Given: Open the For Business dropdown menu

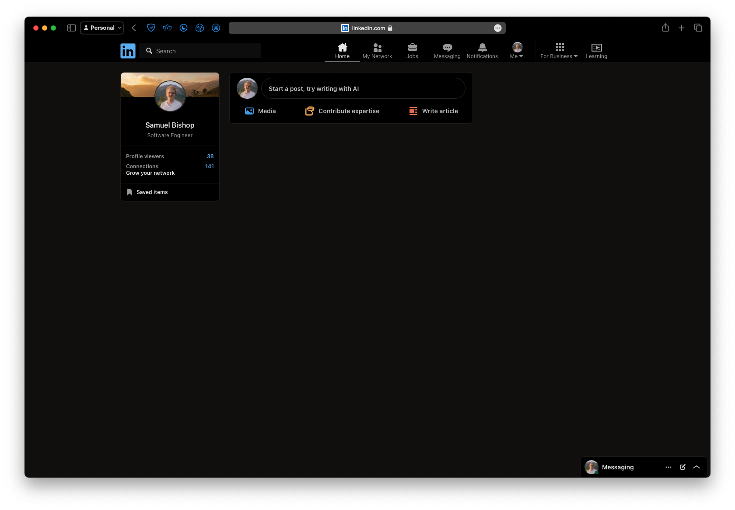Looking at the screenshot, I should tap(559, 51).
